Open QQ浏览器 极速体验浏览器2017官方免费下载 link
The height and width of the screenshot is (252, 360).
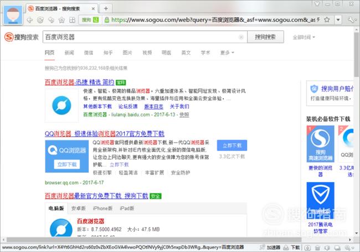(105, 134)
